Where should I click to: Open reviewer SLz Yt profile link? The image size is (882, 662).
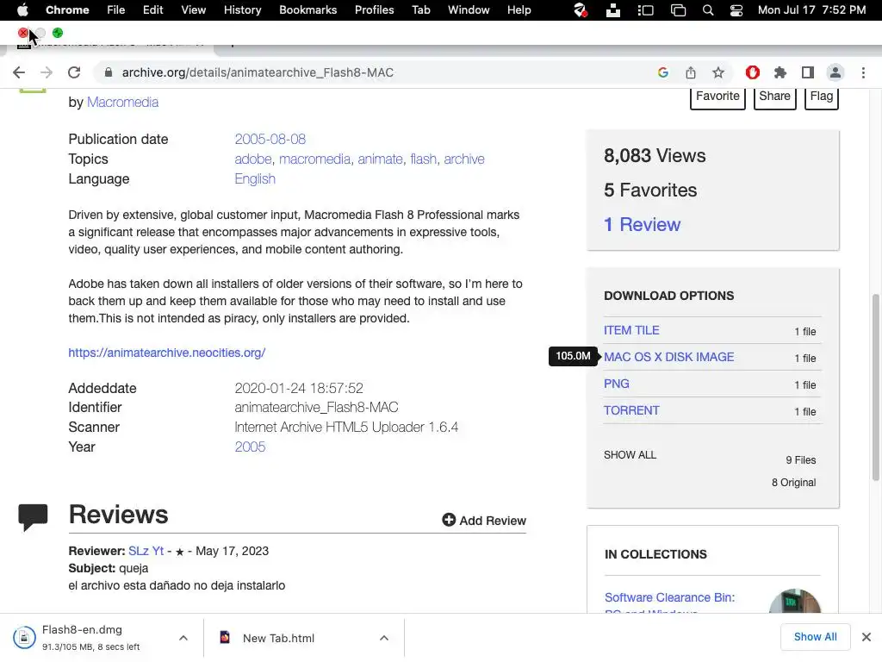pyautogui.click(x=146, y=551)
